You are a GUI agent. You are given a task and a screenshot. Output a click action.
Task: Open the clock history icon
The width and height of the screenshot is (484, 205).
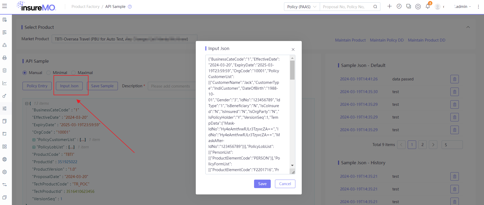(x=399, y=6)
